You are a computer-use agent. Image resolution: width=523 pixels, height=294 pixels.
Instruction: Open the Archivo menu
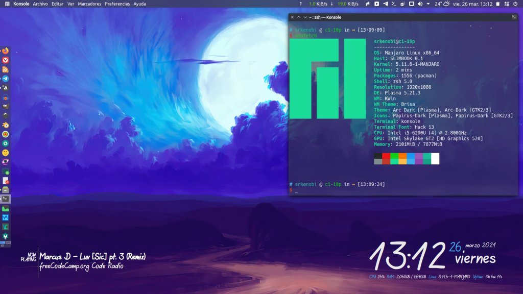[40, 4]
